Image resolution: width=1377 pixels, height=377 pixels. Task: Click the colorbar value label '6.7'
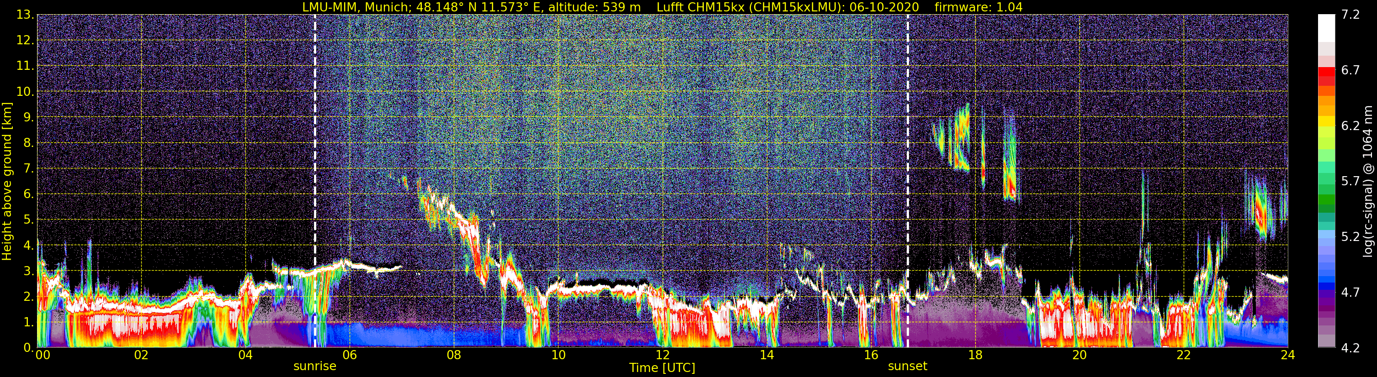pos(1350,70)
